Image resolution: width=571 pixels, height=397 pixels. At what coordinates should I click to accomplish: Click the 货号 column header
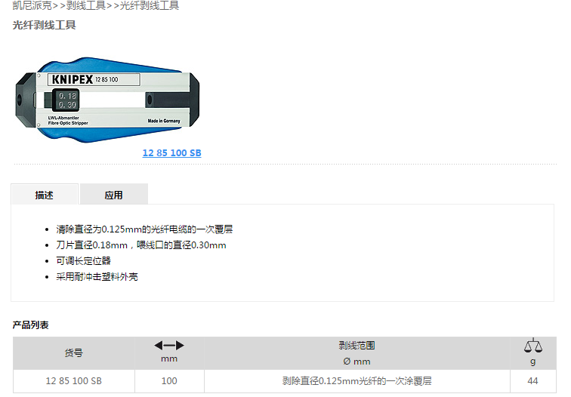click(x=73, y=352)
